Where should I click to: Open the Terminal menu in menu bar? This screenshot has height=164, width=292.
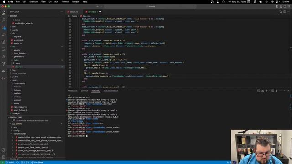(x=65, y=2)
